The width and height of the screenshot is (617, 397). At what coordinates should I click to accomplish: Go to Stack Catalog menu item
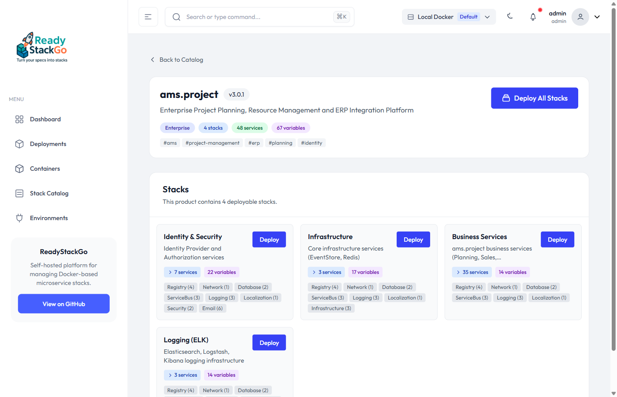point(49,194)
